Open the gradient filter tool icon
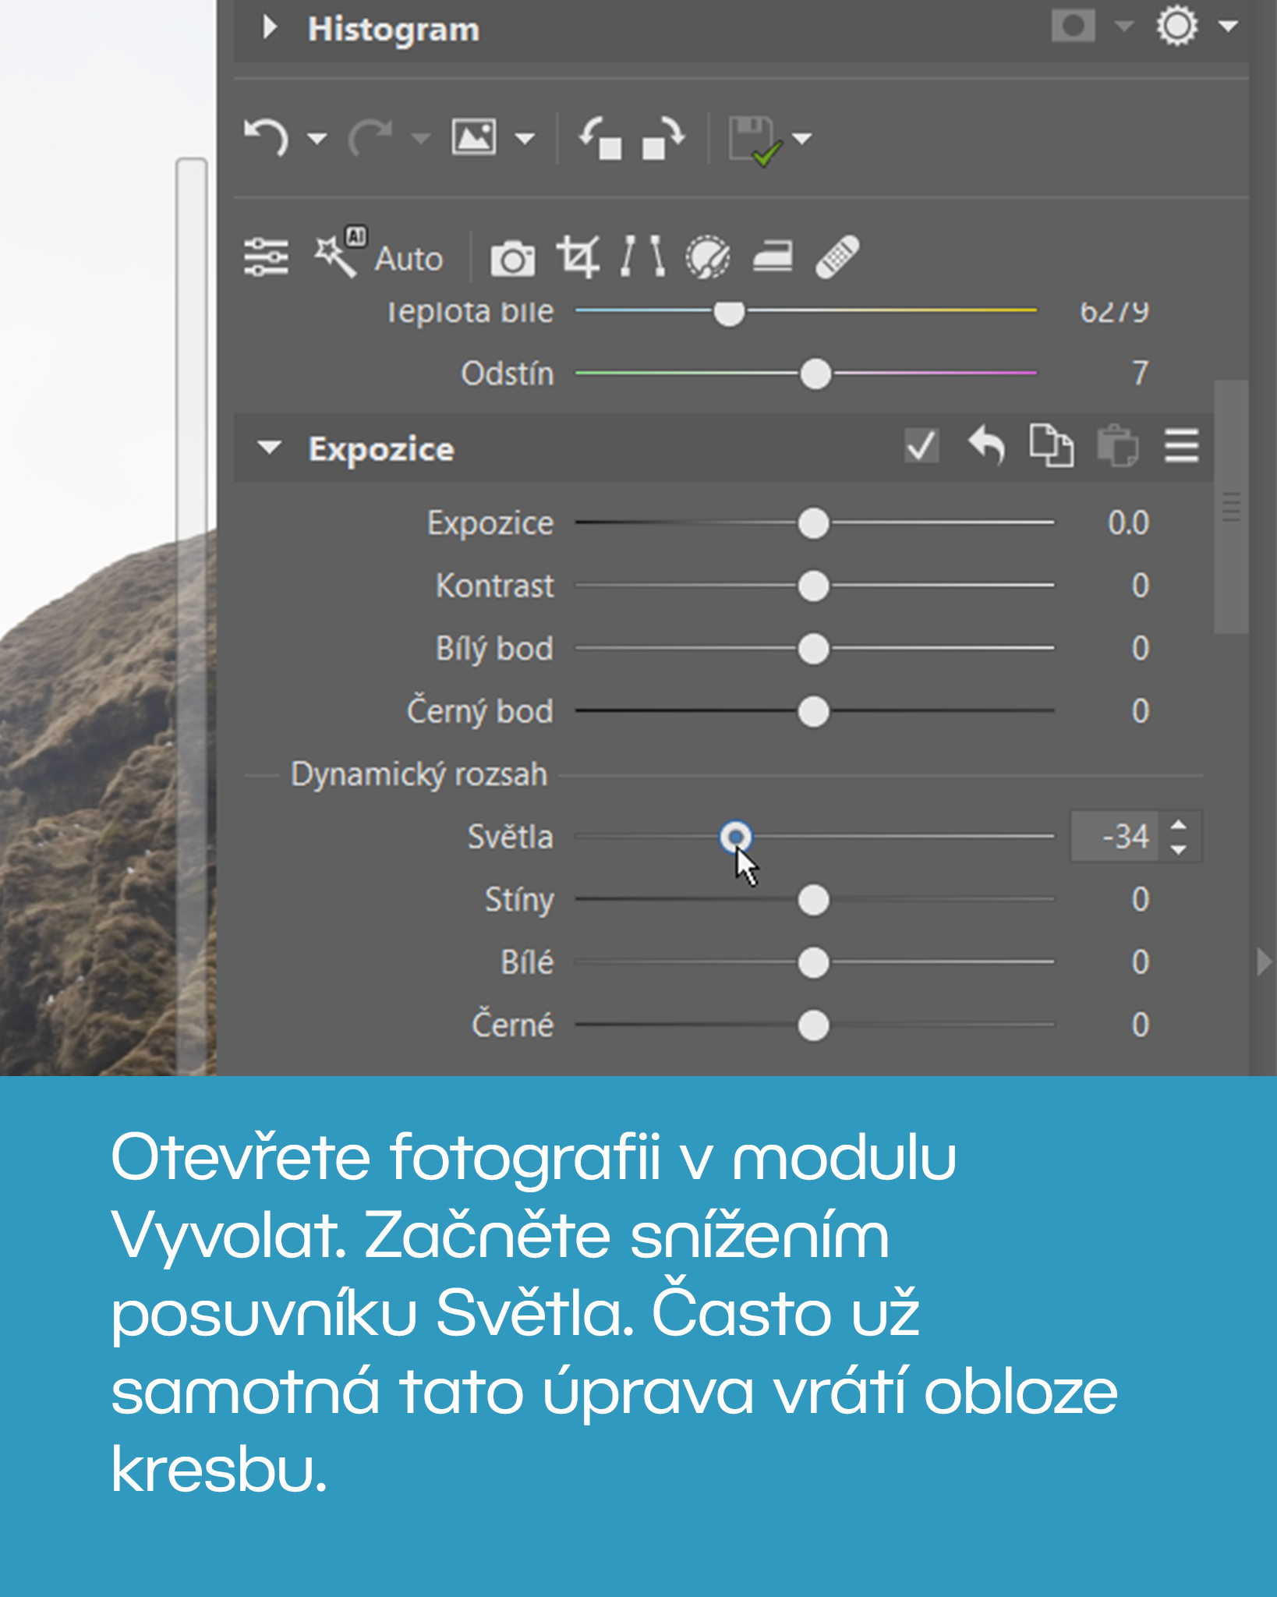The height and width of the screenshot is (1597, 1277). tap(773, 257)
